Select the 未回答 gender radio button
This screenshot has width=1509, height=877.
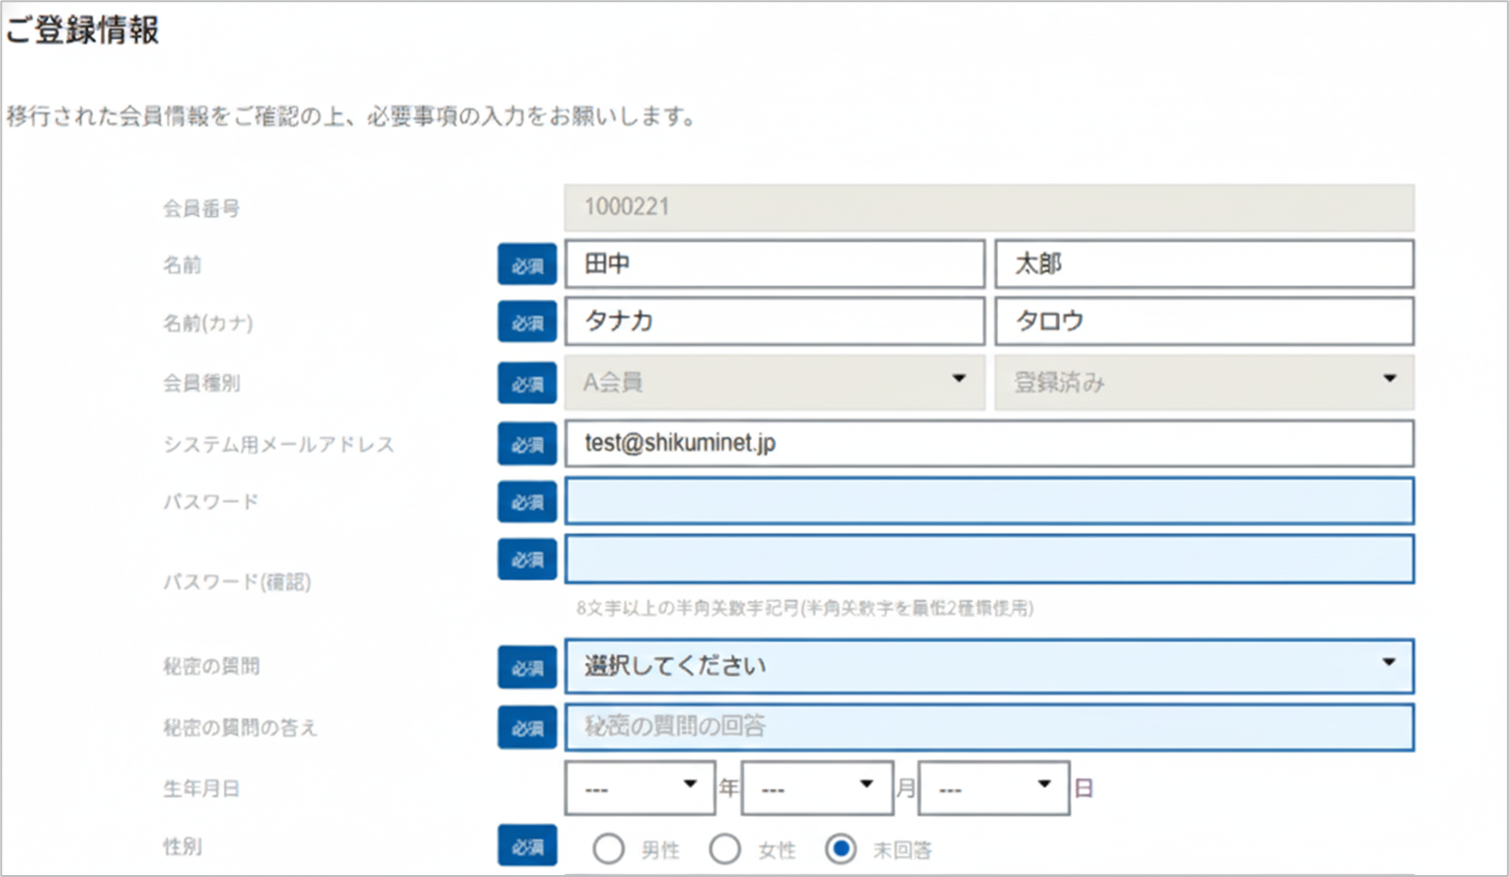click(841, 848)
